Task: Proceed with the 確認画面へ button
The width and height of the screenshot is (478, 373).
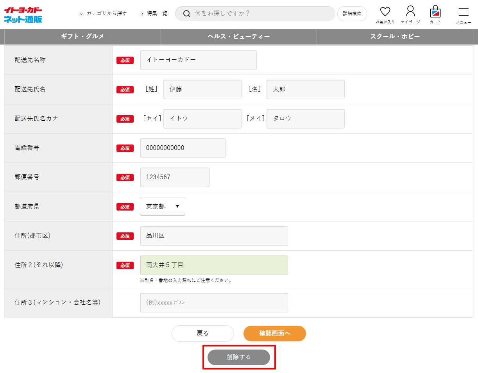Action: coord(274,334)
